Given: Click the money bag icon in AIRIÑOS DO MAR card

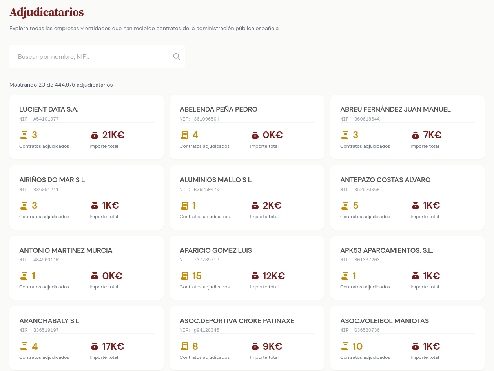Looking at the screenshot, I should click(x=94, y=206).
